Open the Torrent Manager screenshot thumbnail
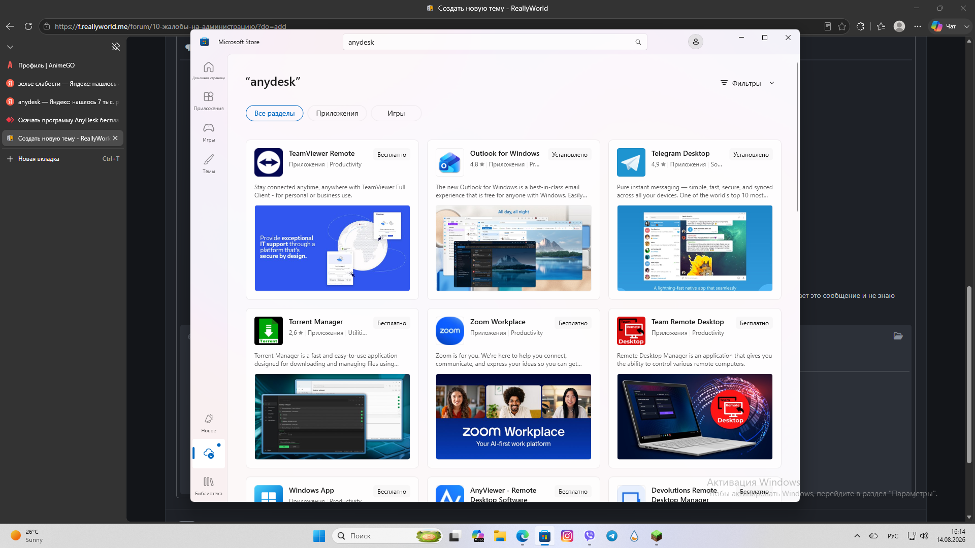Viewport: 975px width, 548px height. coord(332,417)
